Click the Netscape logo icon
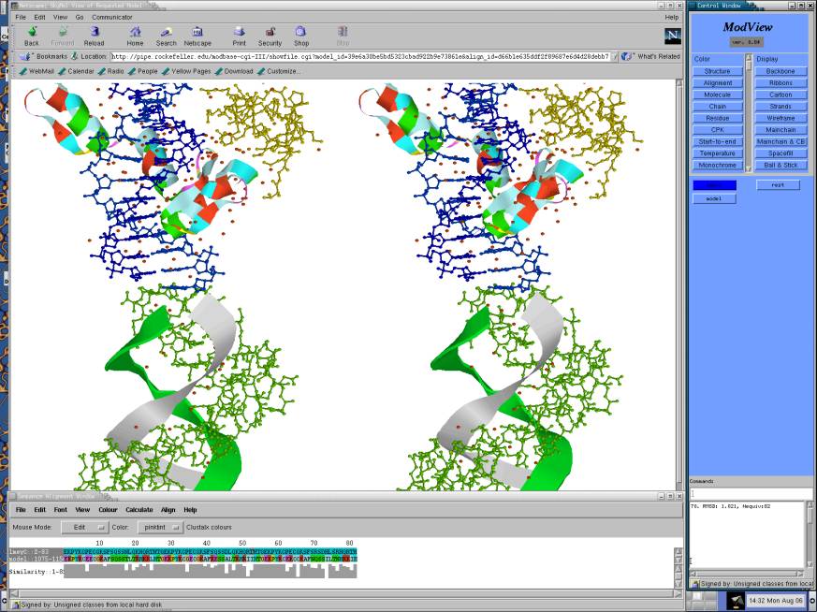817x612 pixels. tap(672, 36)
